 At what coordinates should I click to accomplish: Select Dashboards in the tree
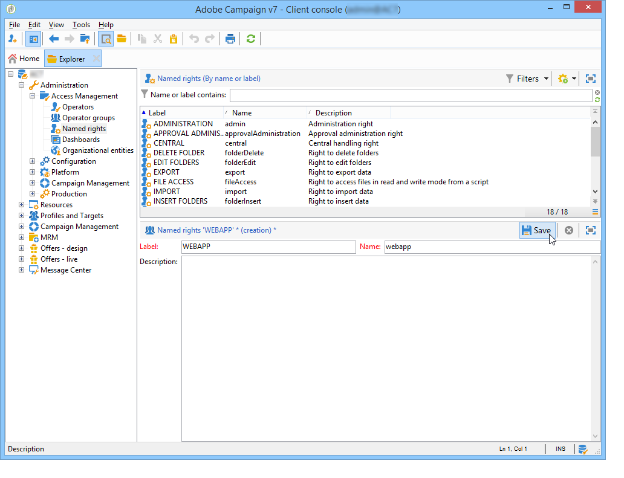[81, 140]
